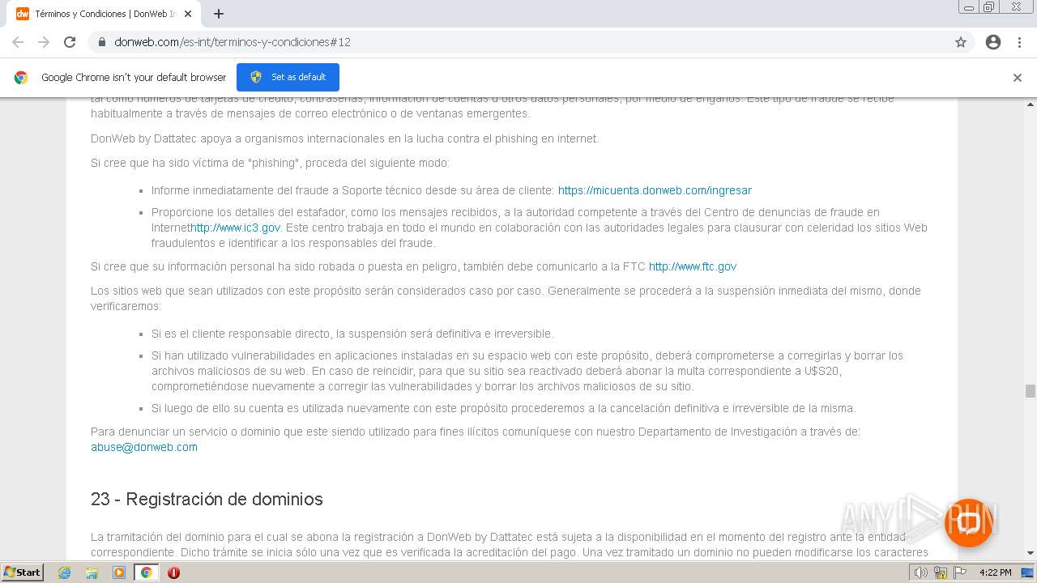1037x583 pixels.
Task: Open the Chrome profile avatar icon
Action: click(993, 42)
